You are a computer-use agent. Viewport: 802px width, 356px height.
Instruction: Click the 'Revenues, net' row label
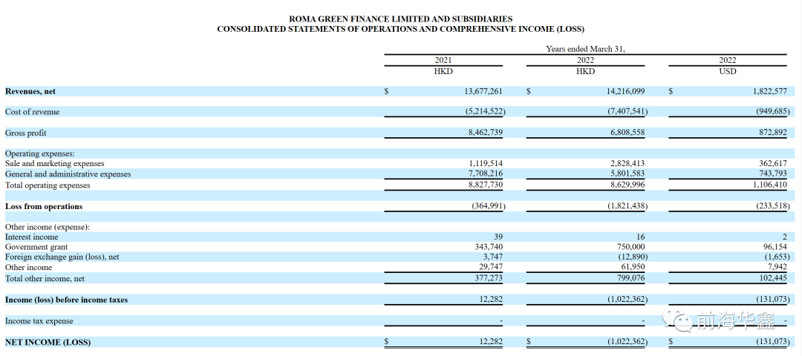[30, 91]
